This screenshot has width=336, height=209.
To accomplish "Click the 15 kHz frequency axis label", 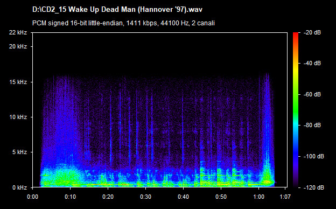I will pos(18,82).
